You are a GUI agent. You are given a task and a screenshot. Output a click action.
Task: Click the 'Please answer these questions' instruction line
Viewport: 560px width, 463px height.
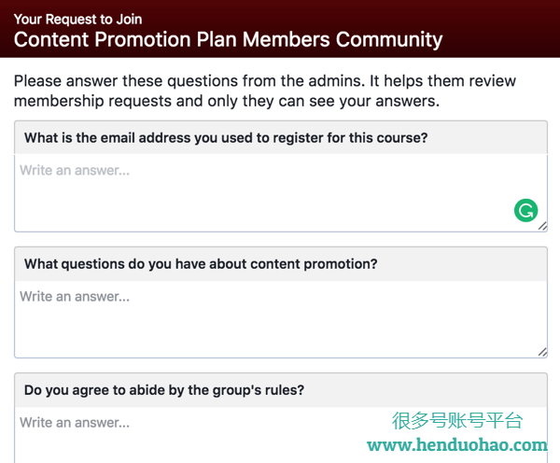[x=265, y=81]
